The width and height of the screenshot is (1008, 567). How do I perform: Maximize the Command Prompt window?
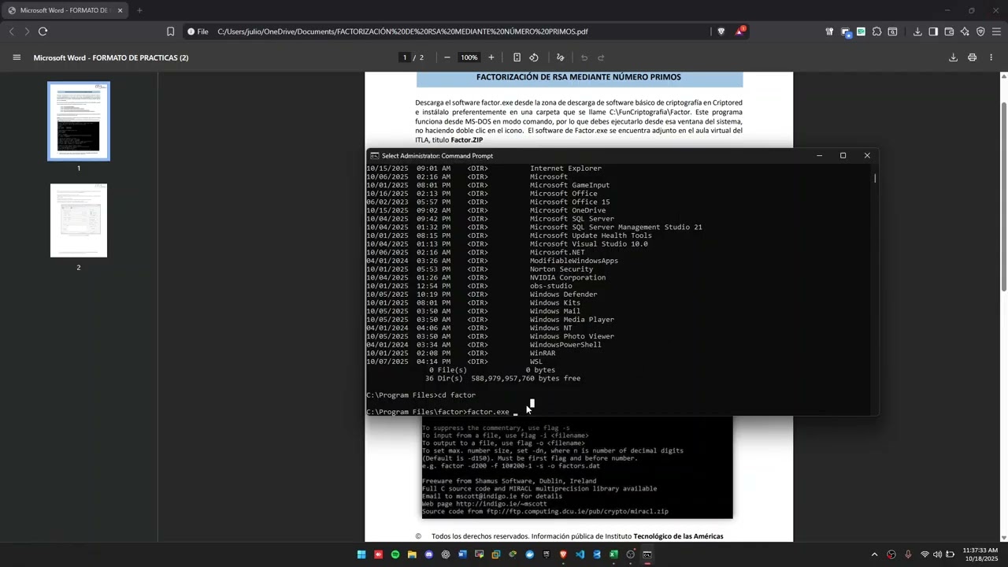(843, 155)
